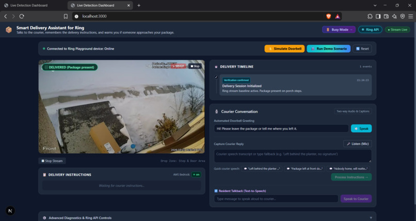Open the browser hamburger menu
This screenshot has height=221, width=416.
(x=411, y=16)
